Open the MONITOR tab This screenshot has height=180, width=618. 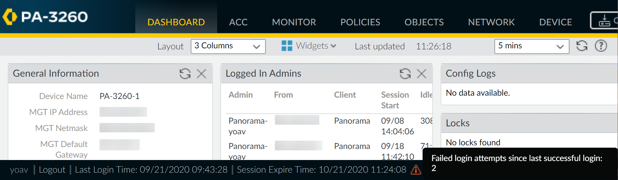(x=294, y=22)
